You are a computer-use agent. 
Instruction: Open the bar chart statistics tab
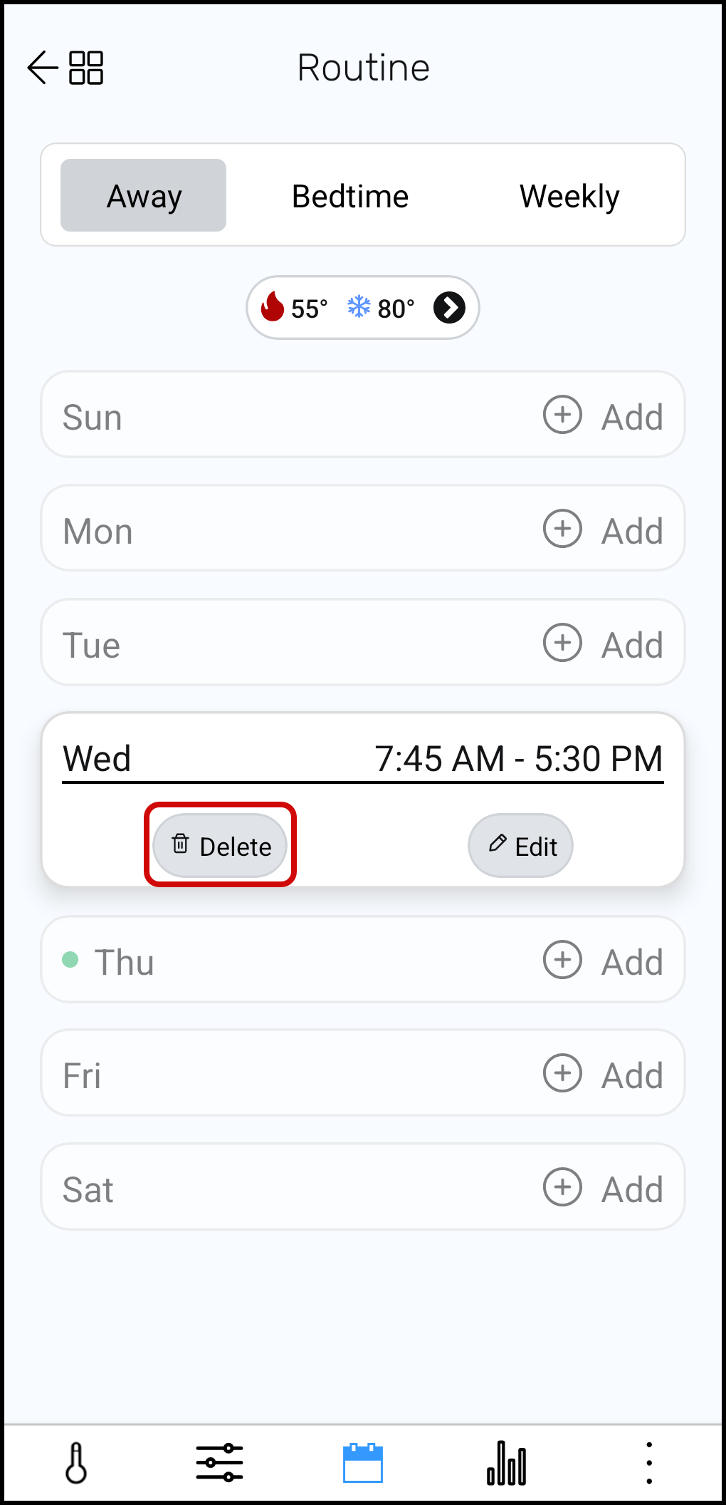pyautogui.click(x=507, y=1464)
